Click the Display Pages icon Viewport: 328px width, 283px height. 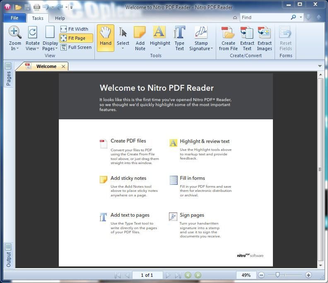[50, 32]
